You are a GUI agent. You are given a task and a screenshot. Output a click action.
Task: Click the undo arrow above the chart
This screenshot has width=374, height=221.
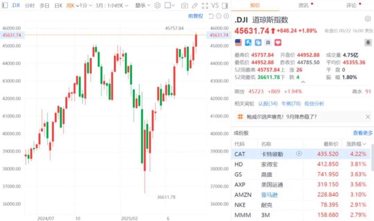pos(210,16)
